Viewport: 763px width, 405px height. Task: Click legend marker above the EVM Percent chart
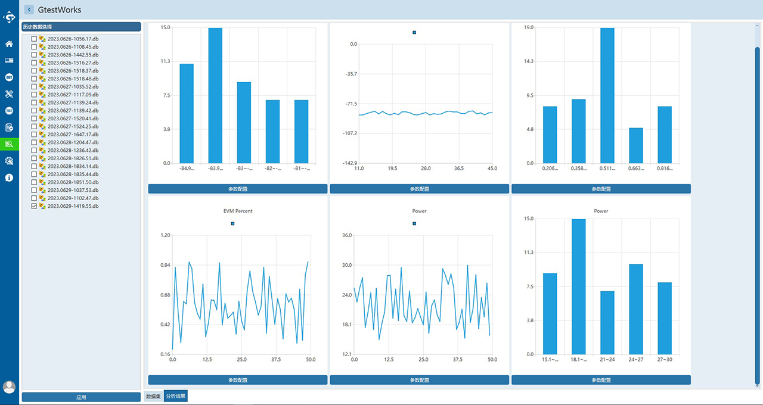coord(232,223)
